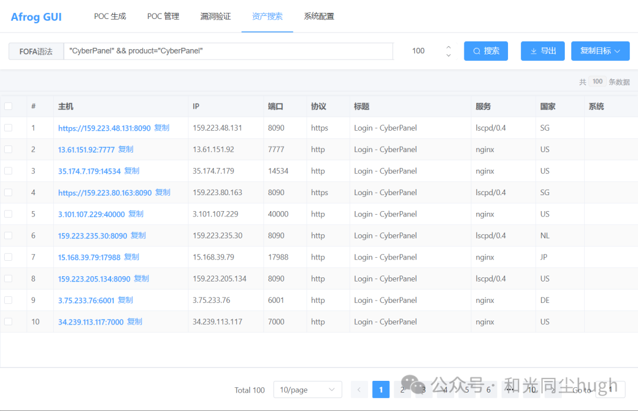The height and width of the screenshot is (411, 638).
Task: Decrease the result count with down arrow
Action: click(x=448, y=55)
